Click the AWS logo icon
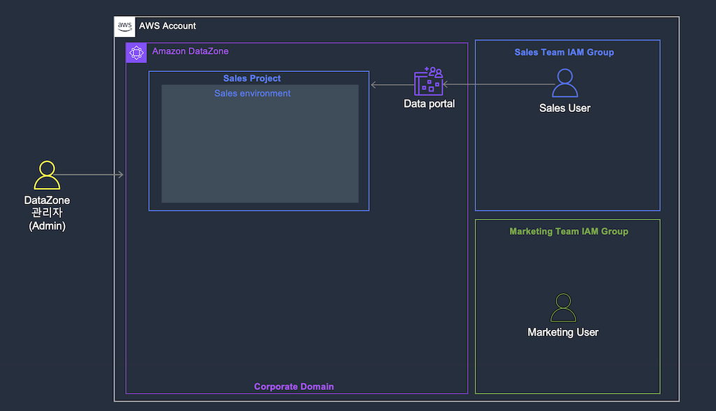716x411 pixels. coord(124,27)
